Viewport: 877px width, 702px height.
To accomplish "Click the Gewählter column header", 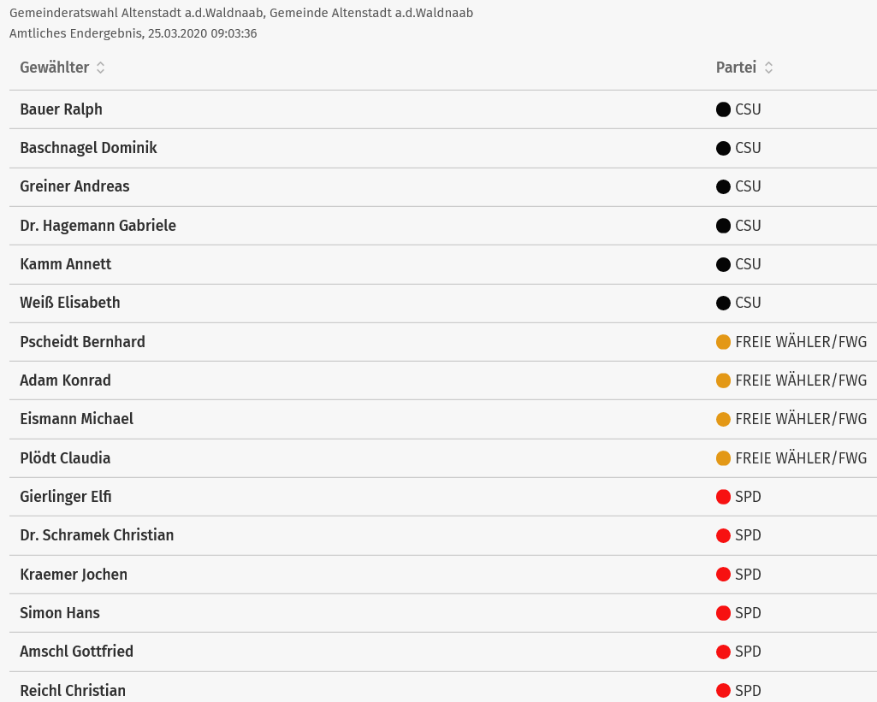I will [54, 68].
